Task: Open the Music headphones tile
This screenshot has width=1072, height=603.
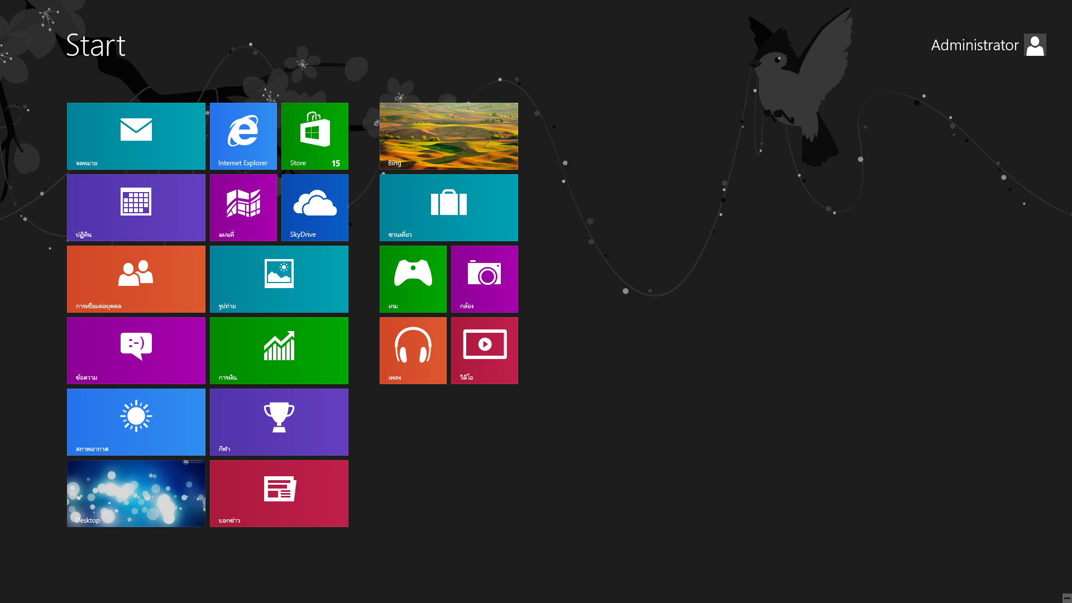Action: pos(413,350)
